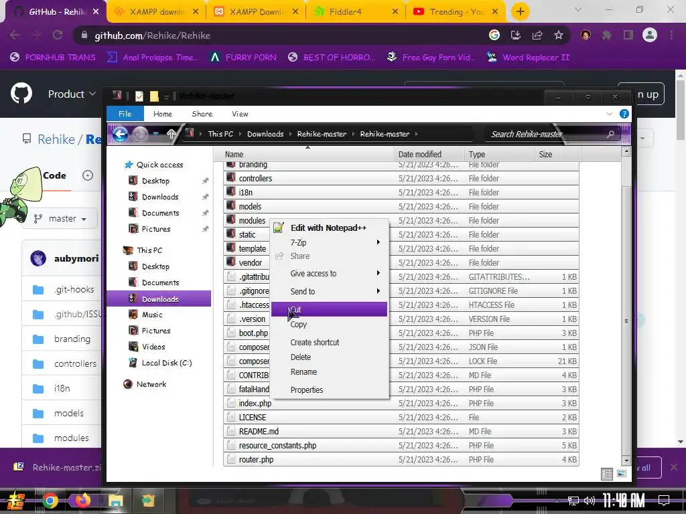Click This PC in Explorer breadcrumb
This screenshot has height=514, width=686.
pyautogui.click(x=220, y=134)
